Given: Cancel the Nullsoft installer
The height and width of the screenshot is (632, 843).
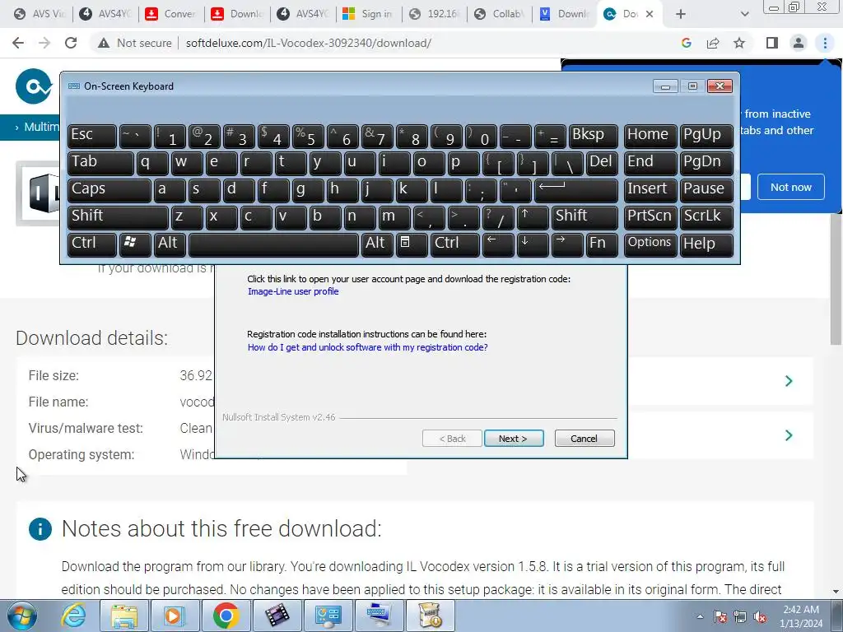Looking at the screenshot, I should (585, 439).
